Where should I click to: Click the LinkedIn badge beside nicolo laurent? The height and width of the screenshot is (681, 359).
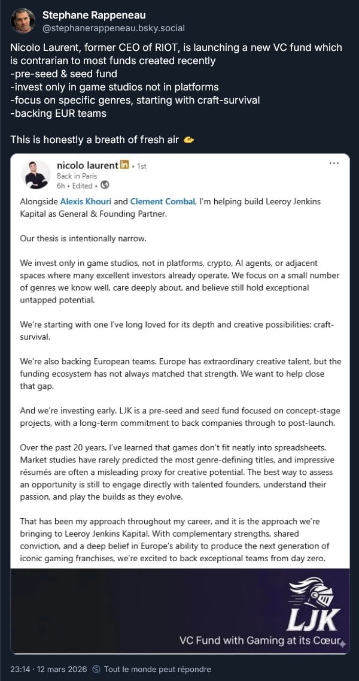(x=124, y=165)
